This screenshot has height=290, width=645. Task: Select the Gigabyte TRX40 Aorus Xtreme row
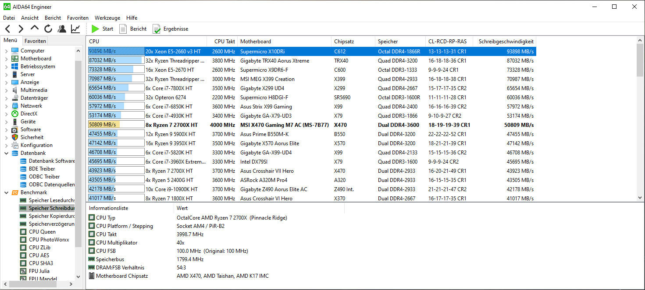pyautogui.click(x=311, y=61)
